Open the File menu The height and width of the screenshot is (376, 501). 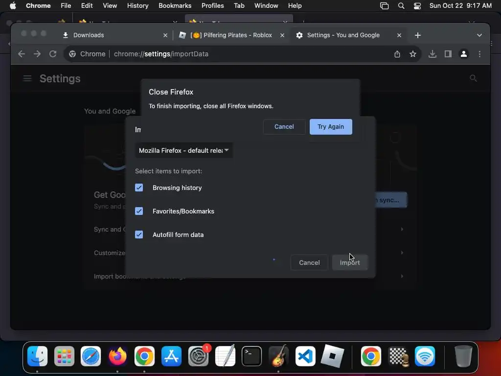click(x=66, y=6)
